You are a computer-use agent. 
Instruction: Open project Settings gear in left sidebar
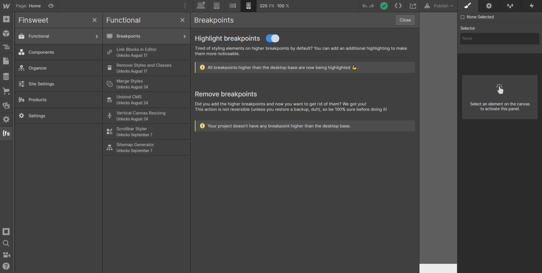[6, 119]
